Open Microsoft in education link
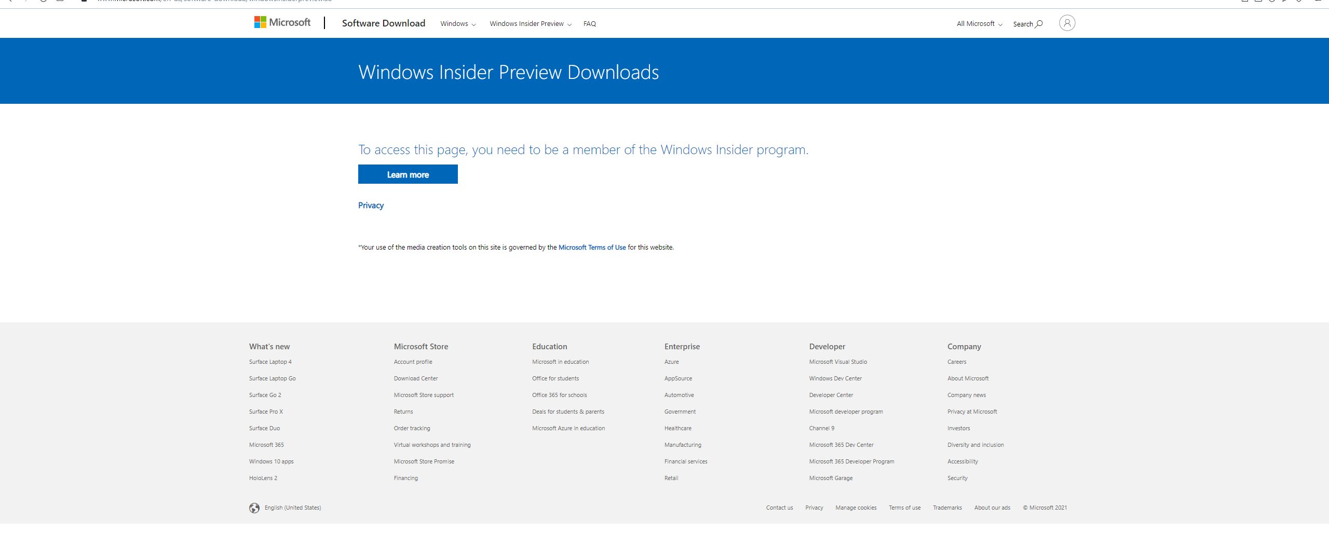 (561, 362)
